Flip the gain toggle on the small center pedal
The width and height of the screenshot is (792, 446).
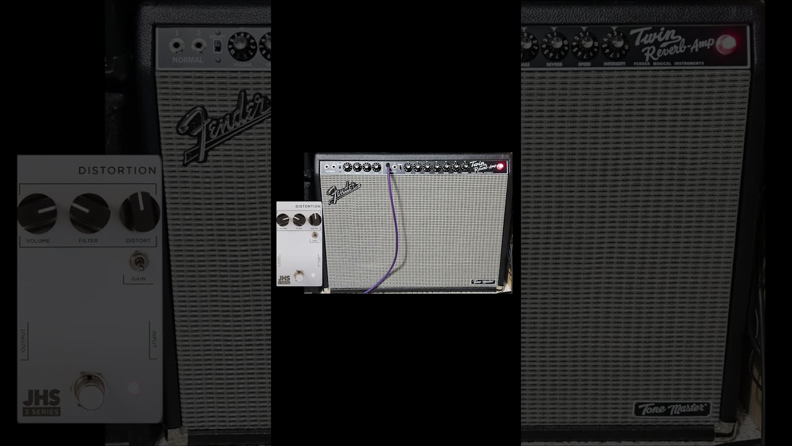click(x=315, y=235)
